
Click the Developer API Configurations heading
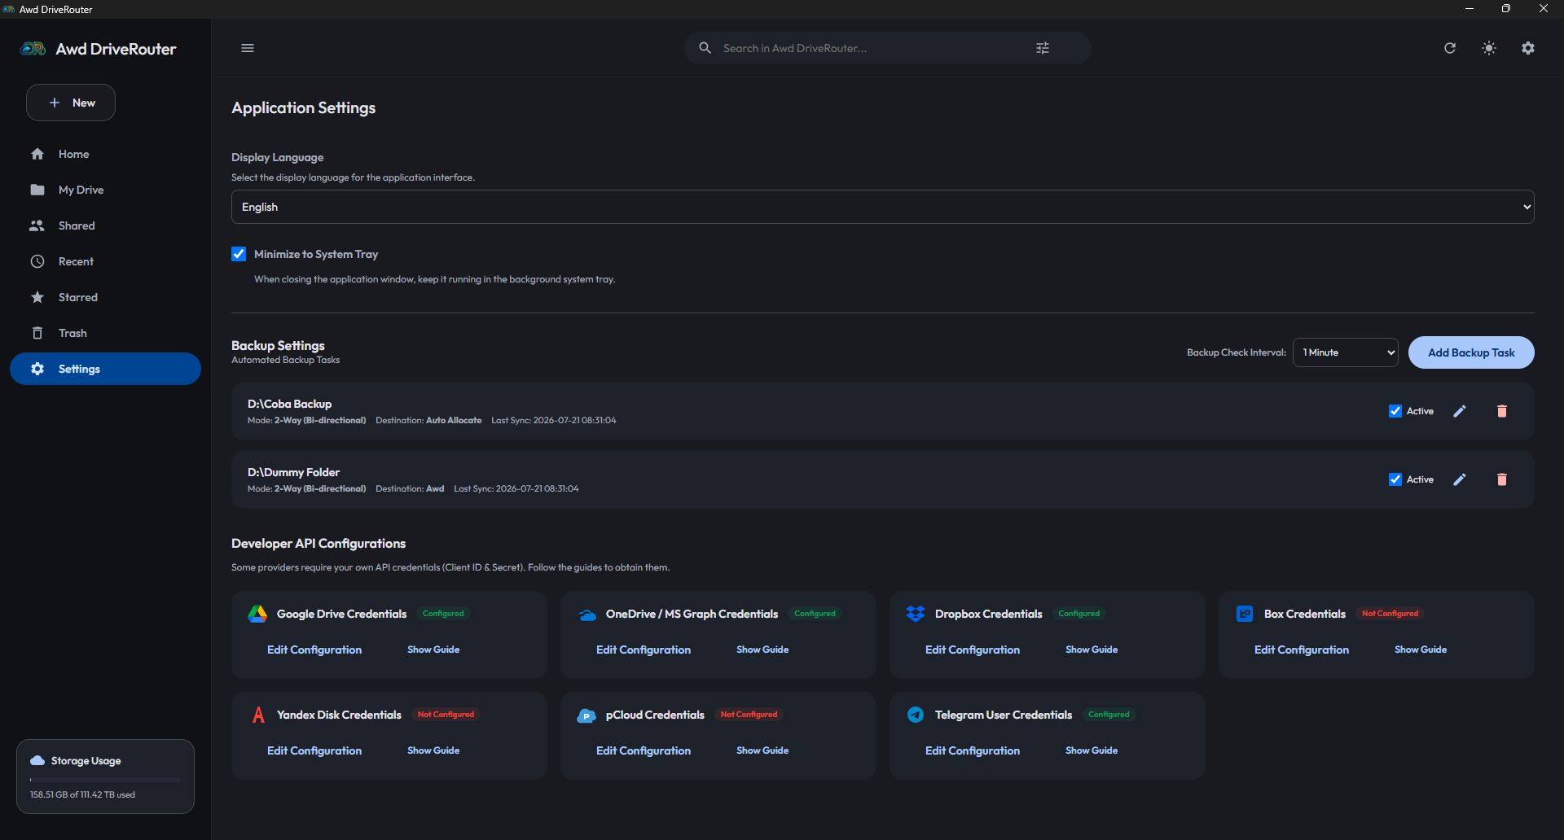coord(319,543)
